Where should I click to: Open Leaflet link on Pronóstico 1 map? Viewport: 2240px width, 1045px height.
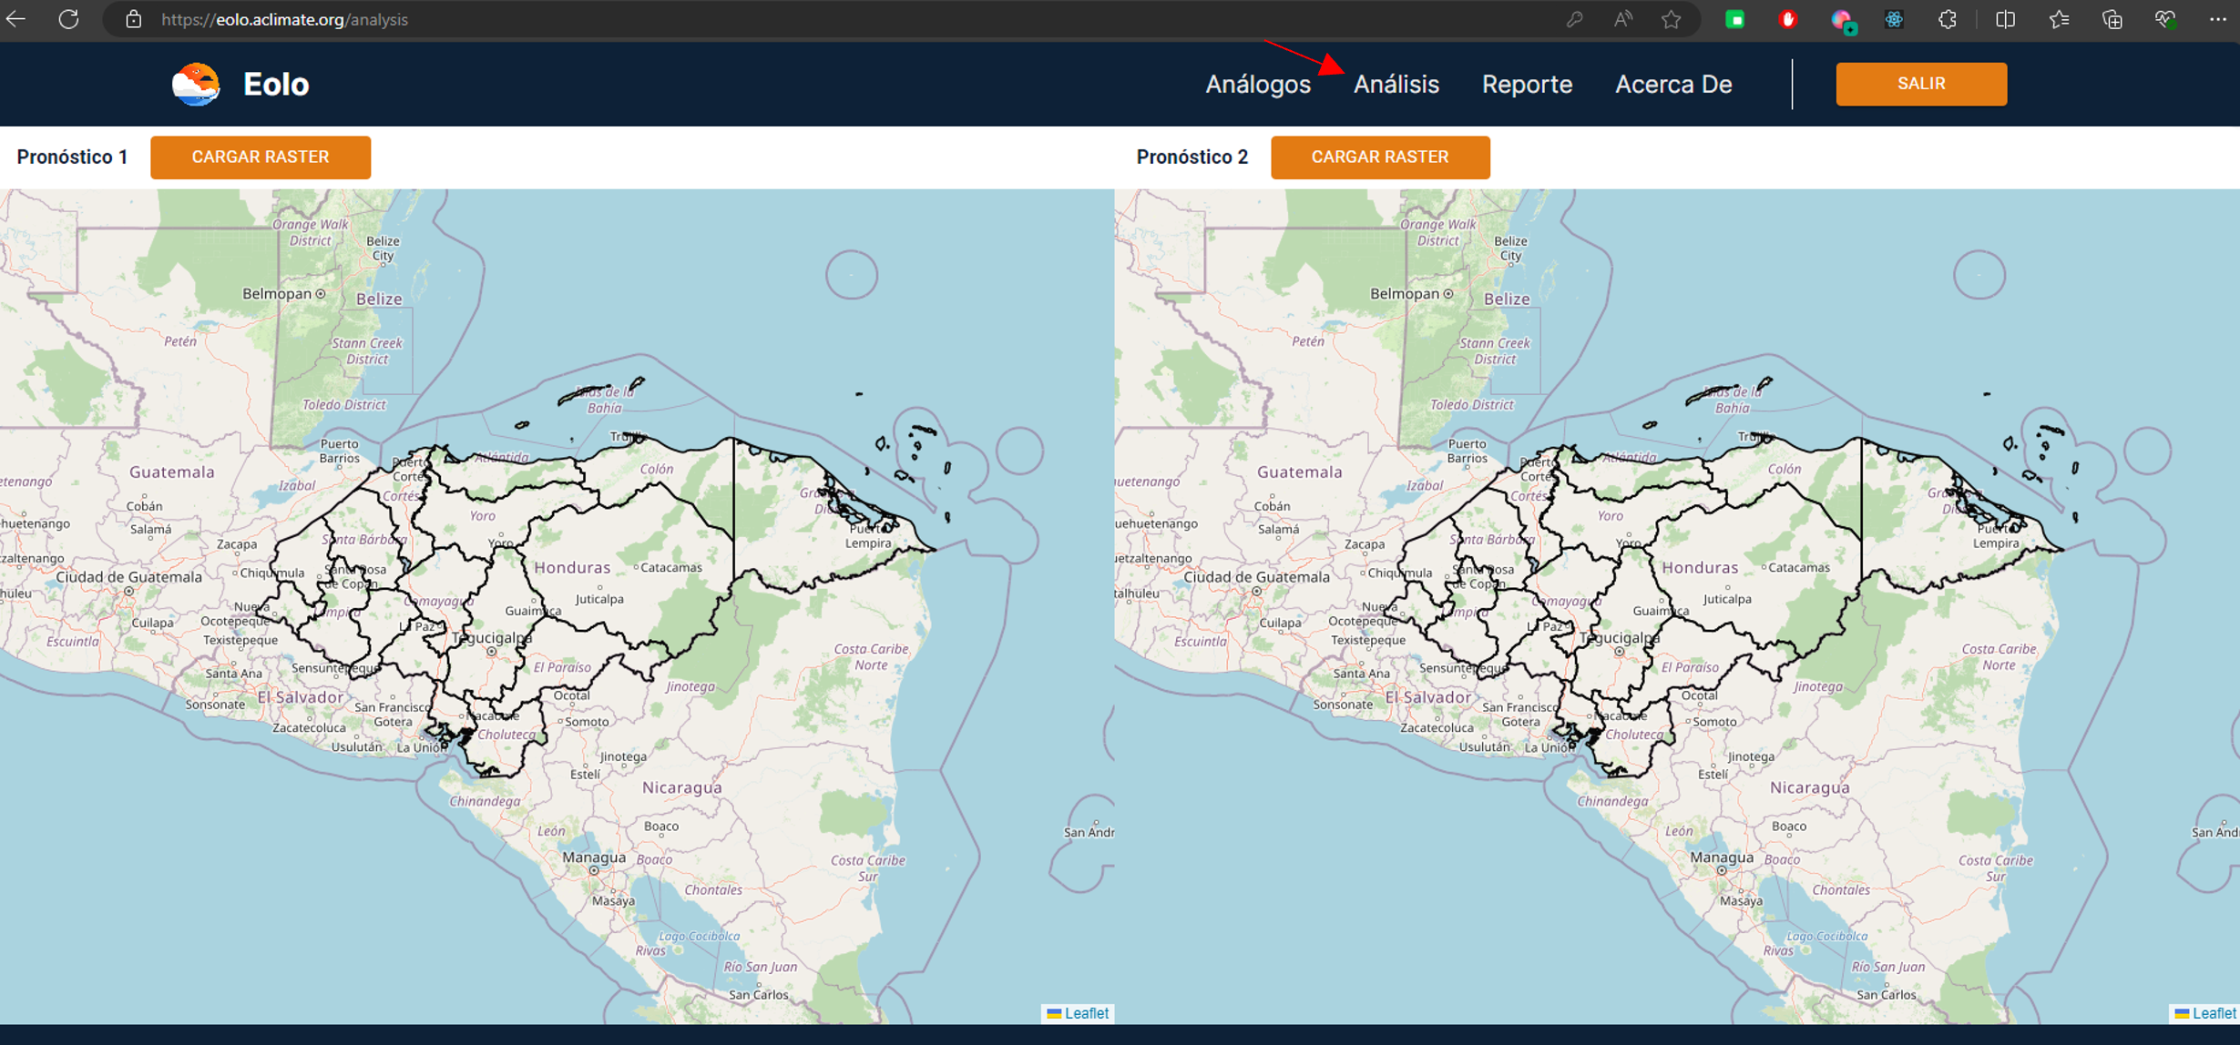(x=1086, y=1013)
